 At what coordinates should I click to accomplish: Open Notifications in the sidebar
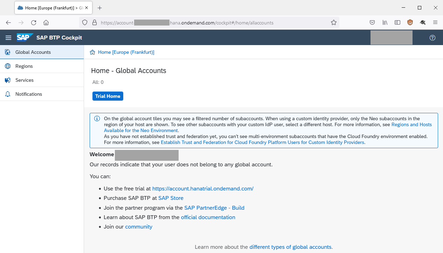click(x=42, y=94)
